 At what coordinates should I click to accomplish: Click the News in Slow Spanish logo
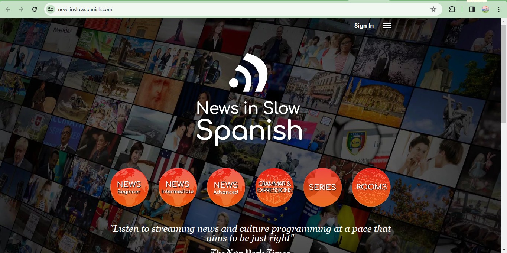(x=249, y=100)
